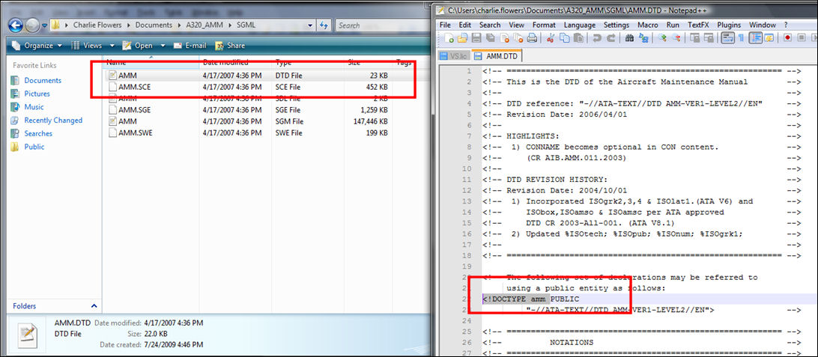Image resolution: width=818 pixels, height=357 pixels.
Task: Click the Open button in Explorer toolbar
Action: (138, 46)
